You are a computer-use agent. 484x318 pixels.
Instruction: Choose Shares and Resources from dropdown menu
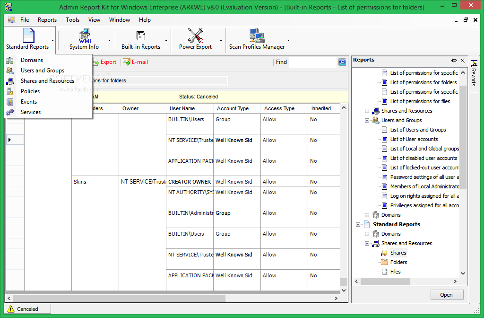click(x=48, y=80)
